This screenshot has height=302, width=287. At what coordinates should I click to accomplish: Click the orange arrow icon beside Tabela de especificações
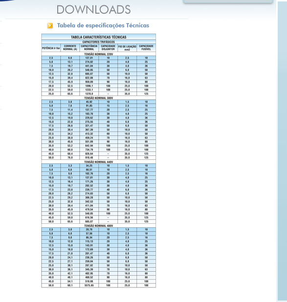(50, 25)
